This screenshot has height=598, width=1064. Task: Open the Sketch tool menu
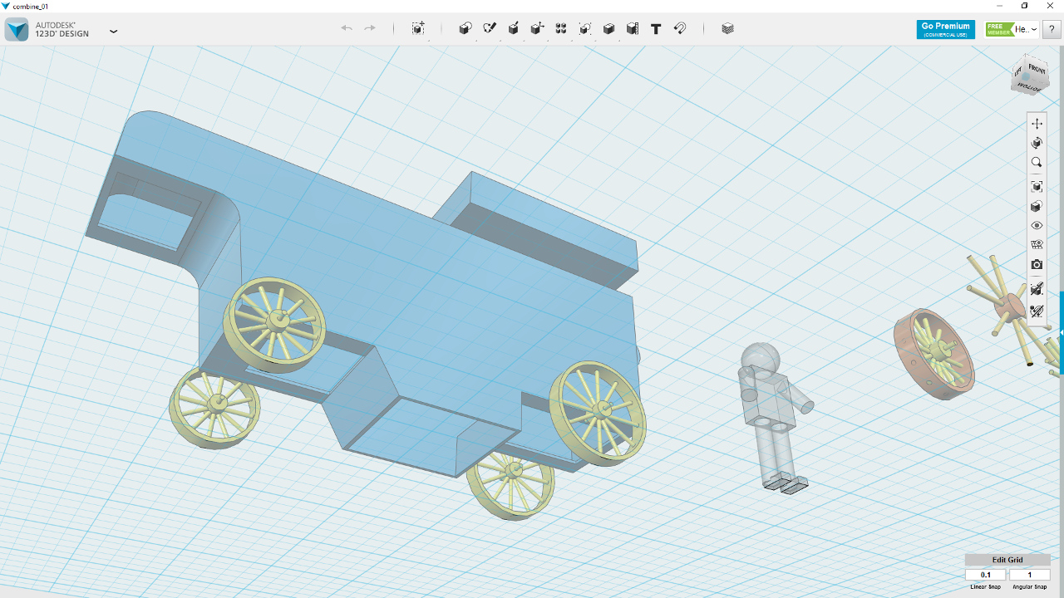coord(490,28)
